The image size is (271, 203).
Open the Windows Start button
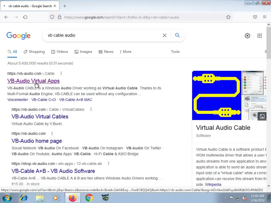tap(7, 198)
